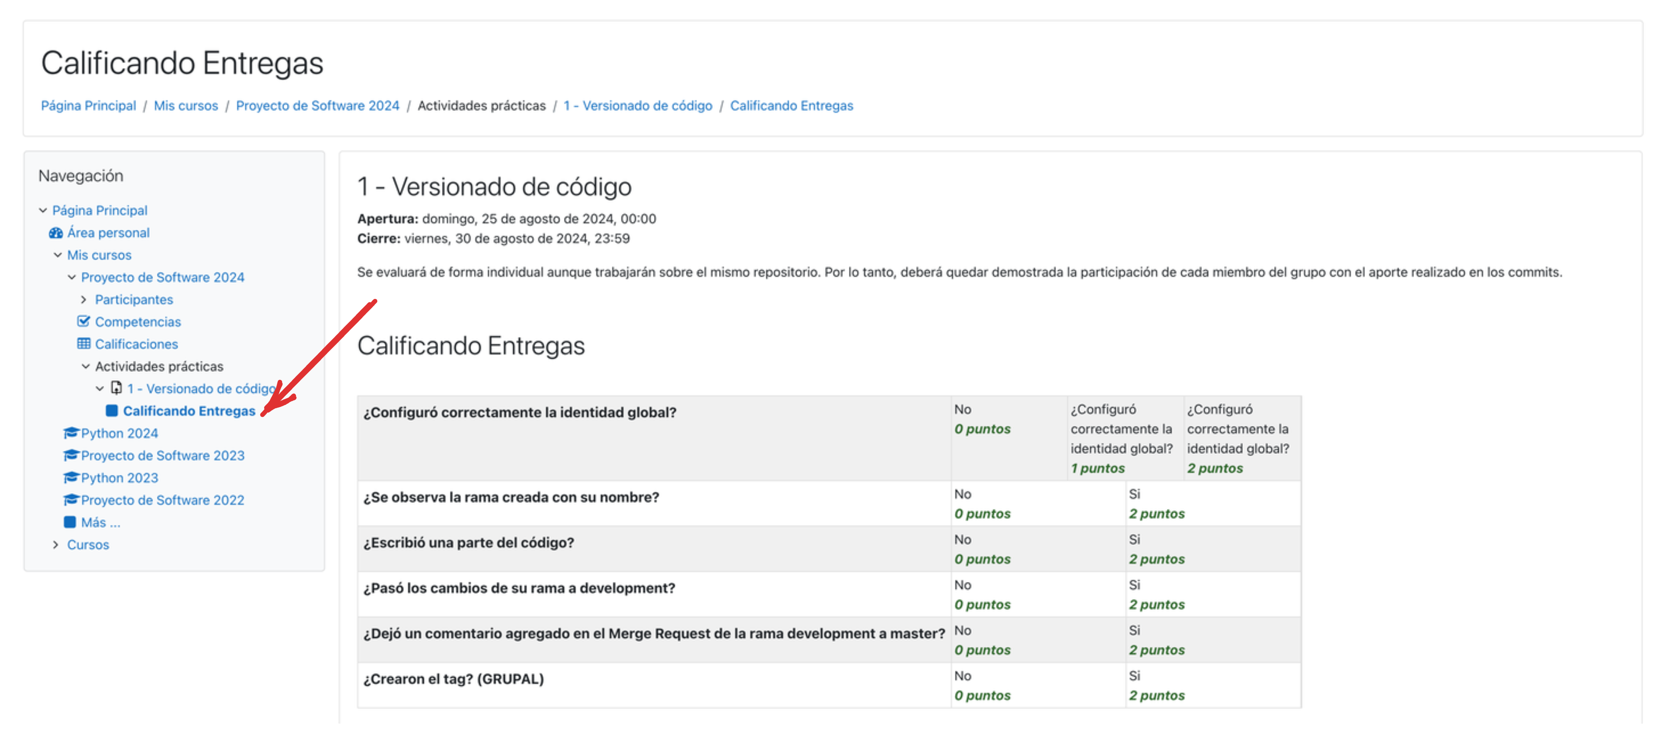Image resolution: width=1664 pixels, height=735 pixels.
Task: Select 'No 0 puntos' for rama creada con su nombre
Action: click(x=1038, y=504)
